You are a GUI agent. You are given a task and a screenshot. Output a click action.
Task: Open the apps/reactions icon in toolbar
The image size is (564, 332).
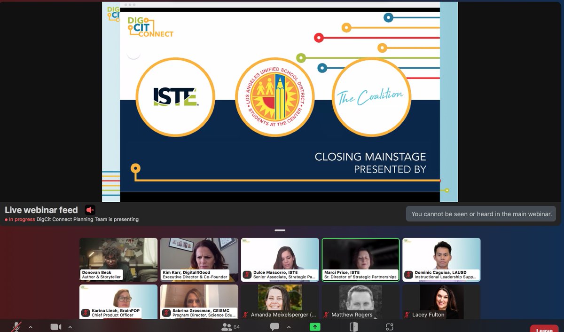[x=389, y=327]
